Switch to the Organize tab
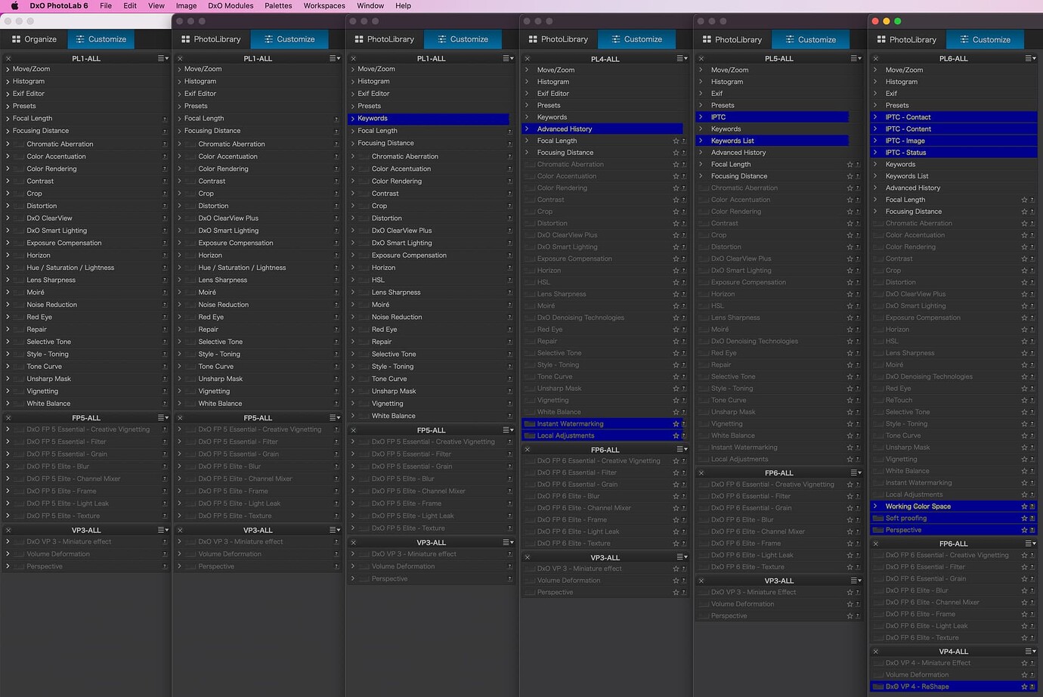Image resolution: width=1043 pixels, height=697 pixels. (34, 39)
